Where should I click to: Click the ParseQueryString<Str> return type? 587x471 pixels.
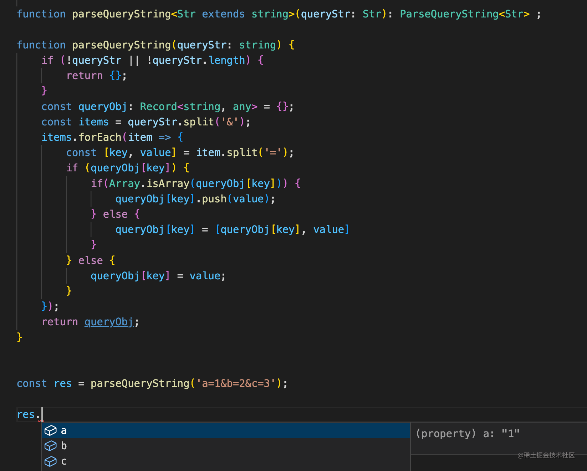coord(464,14)
